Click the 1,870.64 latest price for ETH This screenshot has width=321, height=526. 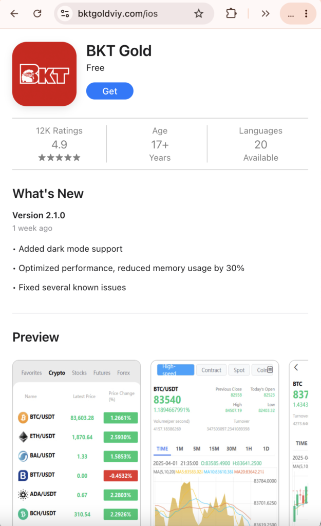(x=82, y=437)
